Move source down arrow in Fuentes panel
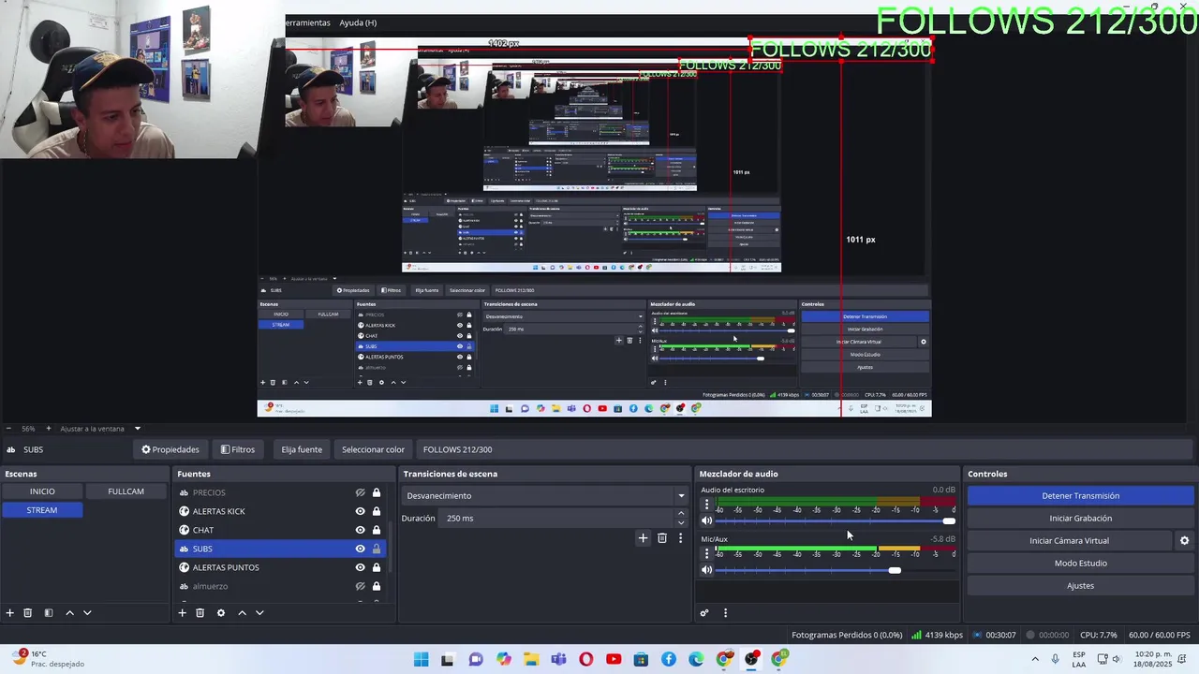Screen dimensions: 1199x674 coord(259,613)
